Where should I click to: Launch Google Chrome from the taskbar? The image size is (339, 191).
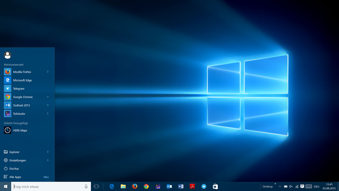point(146,186)
